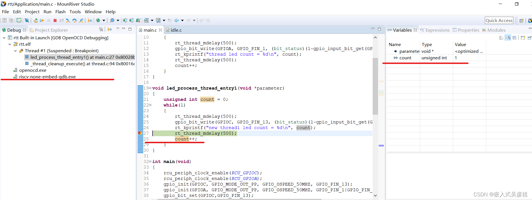
Task: Click the Suspend (pause) icon
Action: (x=49, y=20)
